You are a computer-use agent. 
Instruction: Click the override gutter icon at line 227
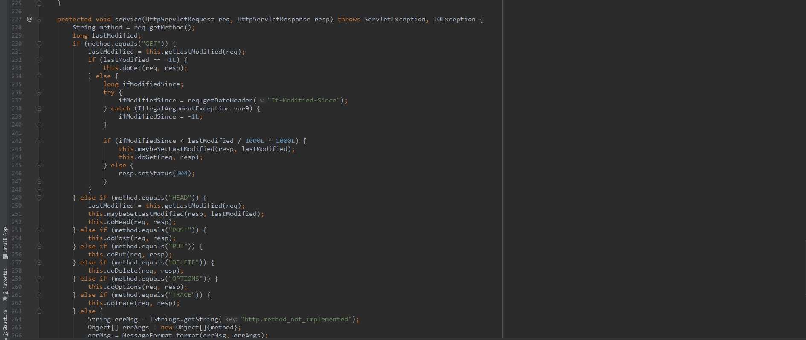29,19
